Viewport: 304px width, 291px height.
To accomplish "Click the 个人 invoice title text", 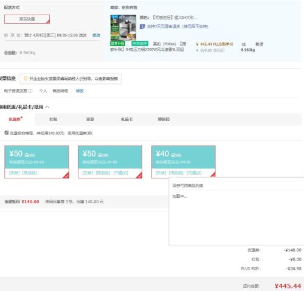I will pos(43,91).
